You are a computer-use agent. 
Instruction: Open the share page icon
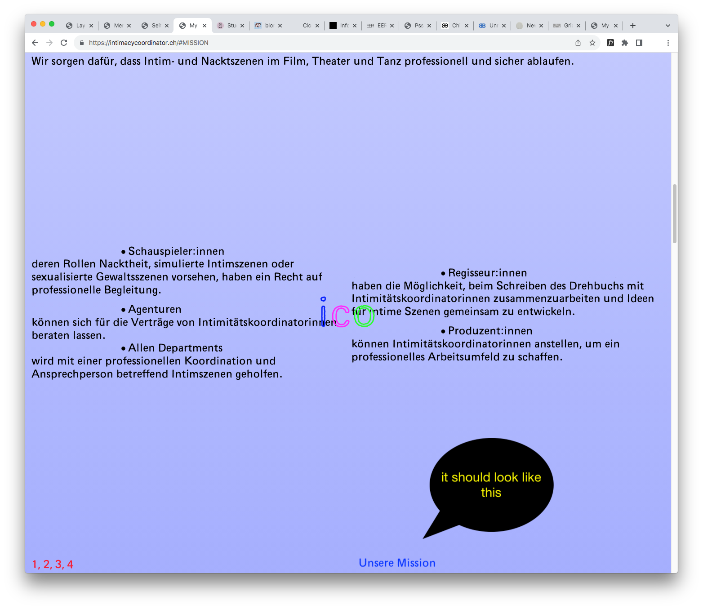pos(578,43)
